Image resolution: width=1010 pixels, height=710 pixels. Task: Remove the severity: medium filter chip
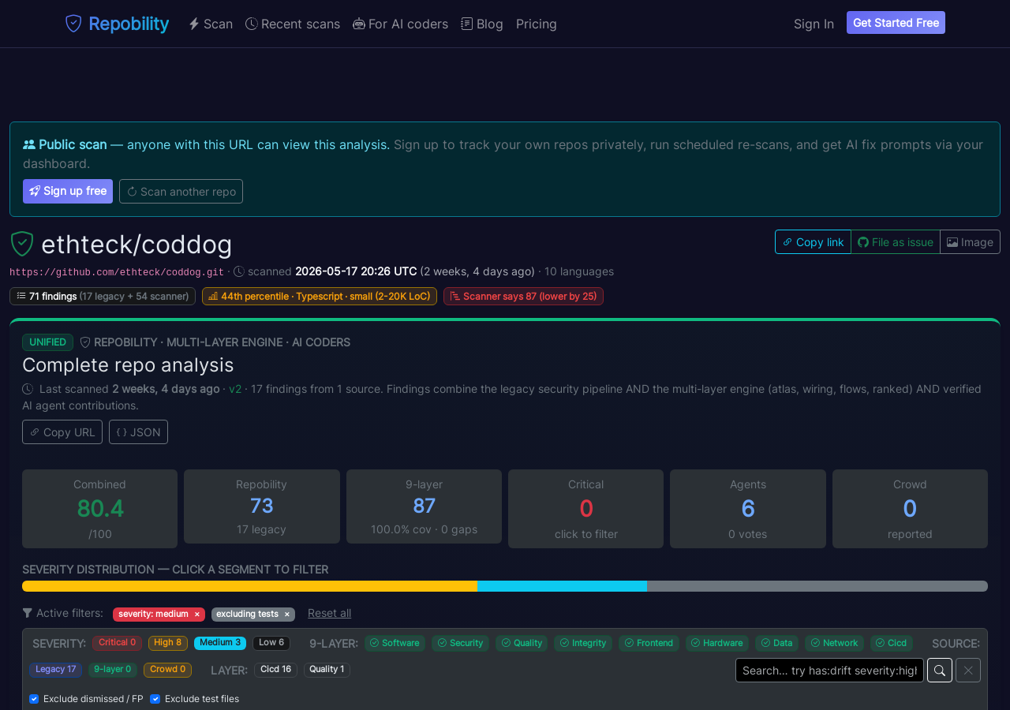coord(196,615)
